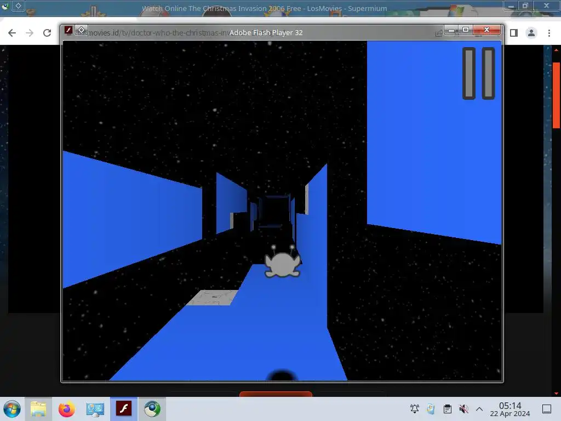Open the file manager from taskbar
This screenshot has height=421, width=561.
[x=38, y=409]
